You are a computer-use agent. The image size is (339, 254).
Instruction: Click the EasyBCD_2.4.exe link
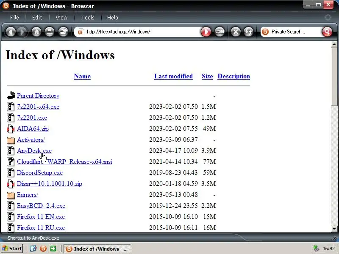coord(41,206)
